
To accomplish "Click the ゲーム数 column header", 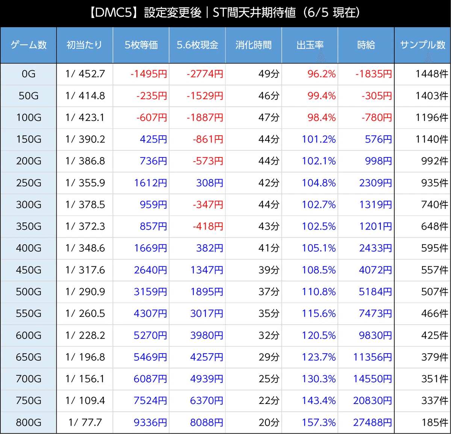I will (29, 45).
